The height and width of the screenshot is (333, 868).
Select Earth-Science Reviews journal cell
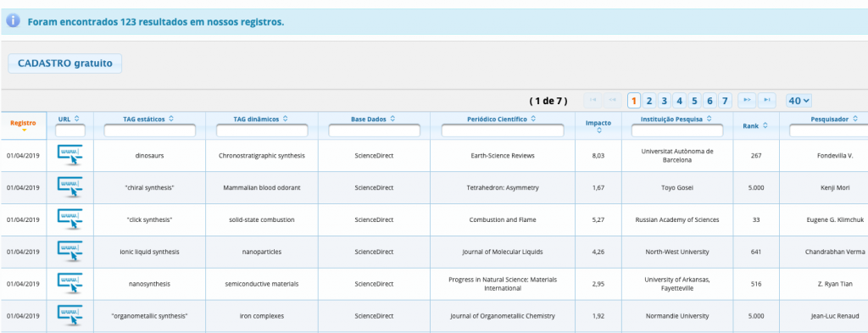pyautogui.click(x=503, y=155)
